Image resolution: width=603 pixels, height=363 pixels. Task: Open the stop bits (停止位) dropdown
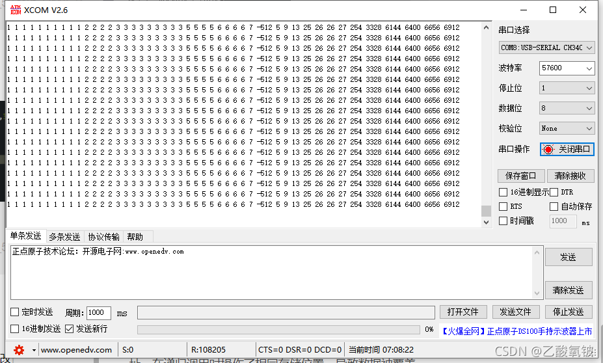[567, 88]
